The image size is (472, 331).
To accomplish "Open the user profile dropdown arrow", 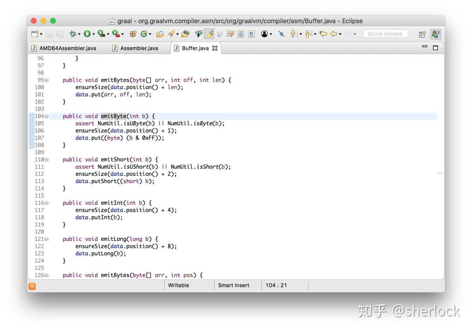I will click(271, 34).
